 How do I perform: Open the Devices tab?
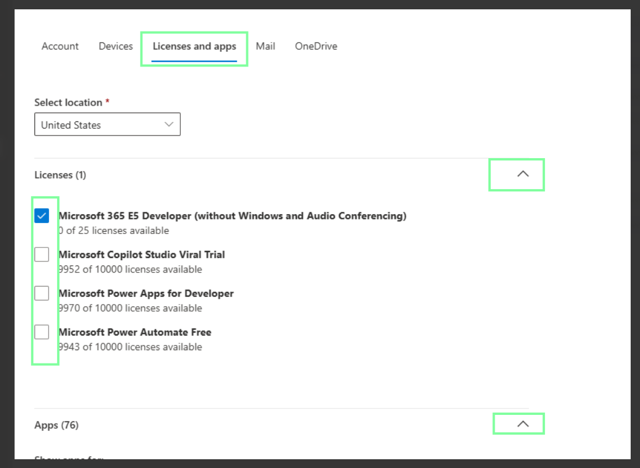point(116,46)
